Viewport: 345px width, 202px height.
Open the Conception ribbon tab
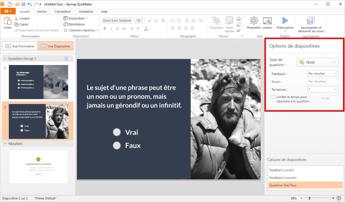pos(63,11)
